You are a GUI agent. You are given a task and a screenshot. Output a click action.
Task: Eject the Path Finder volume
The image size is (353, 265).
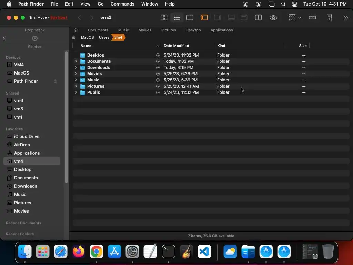[x=55, y=81]
